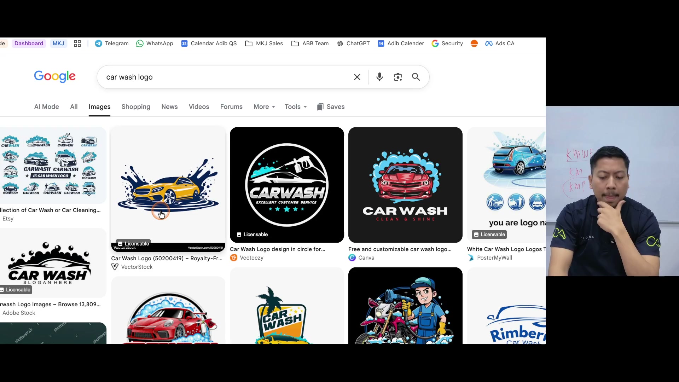The width and height of the screenshot is (679, 382).
Task: Open the circular CARWASH excellent service thumbnail
Action: (287, 185)
